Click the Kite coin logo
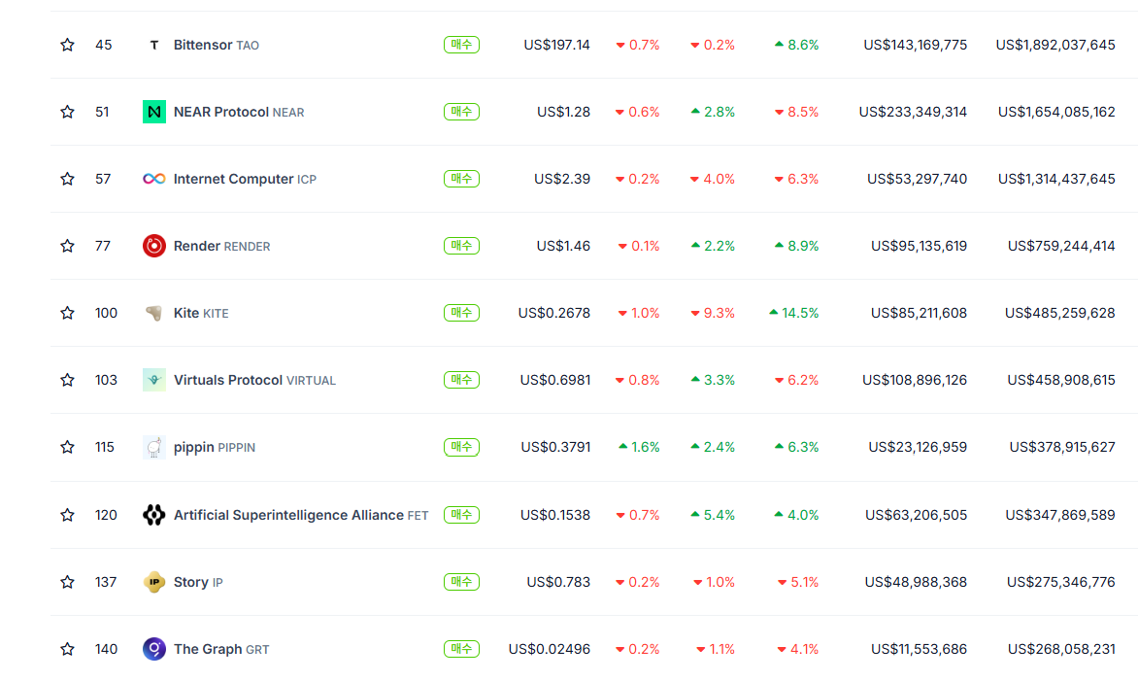Viewport: 1138px width, 681px height. (x=153, y=313)
